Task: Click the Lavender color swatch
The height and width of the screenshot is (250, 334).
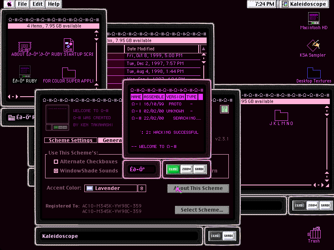Action: (x=90, y=188)
